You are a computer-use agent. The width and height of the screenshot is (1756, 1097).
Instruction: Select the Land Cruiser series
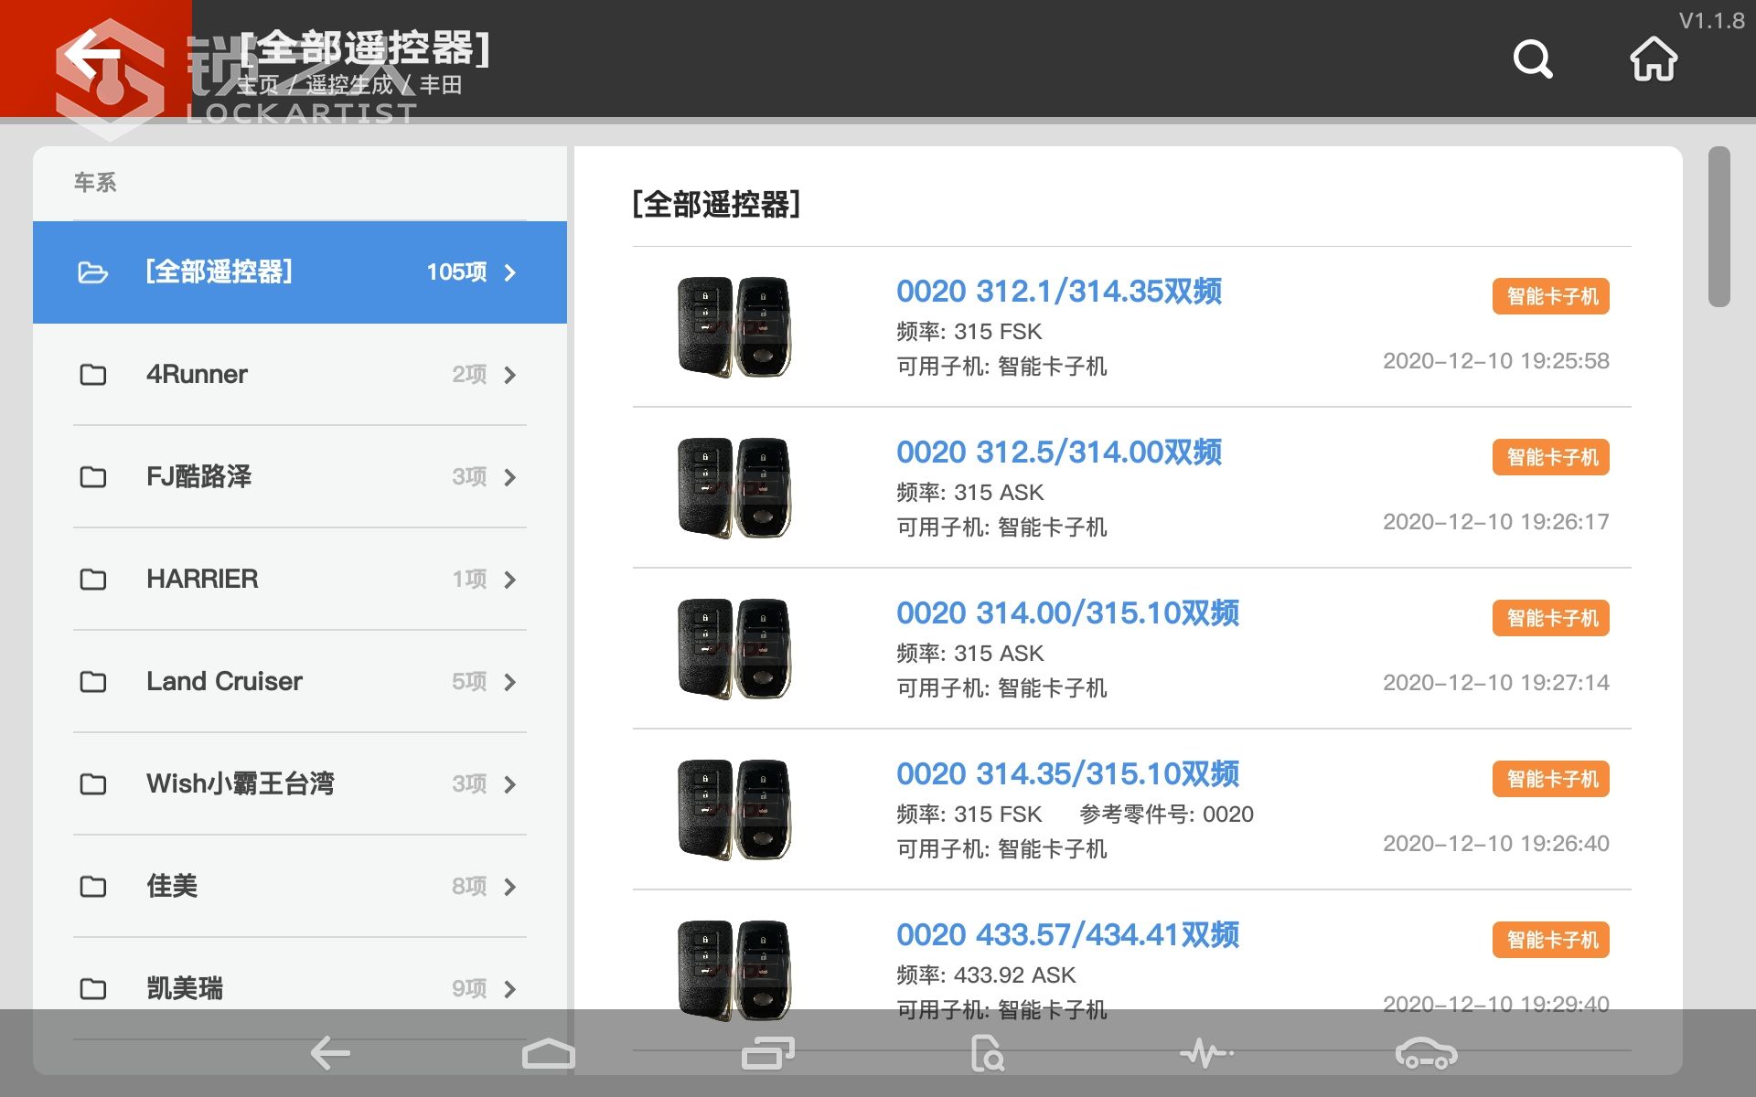[x=300, y=682]
